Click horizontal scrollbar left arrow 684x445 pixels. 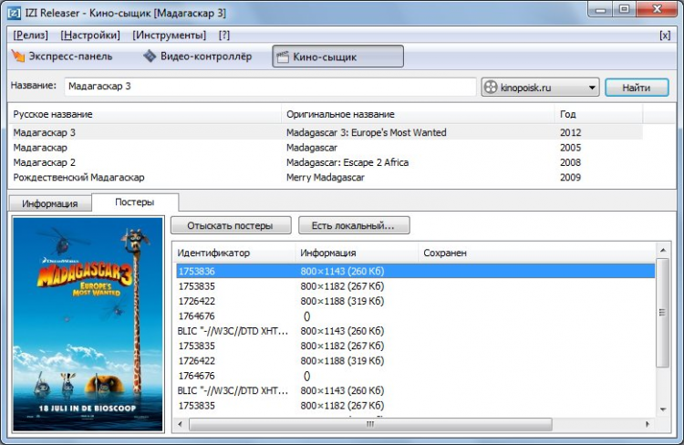tap(181, 424)
